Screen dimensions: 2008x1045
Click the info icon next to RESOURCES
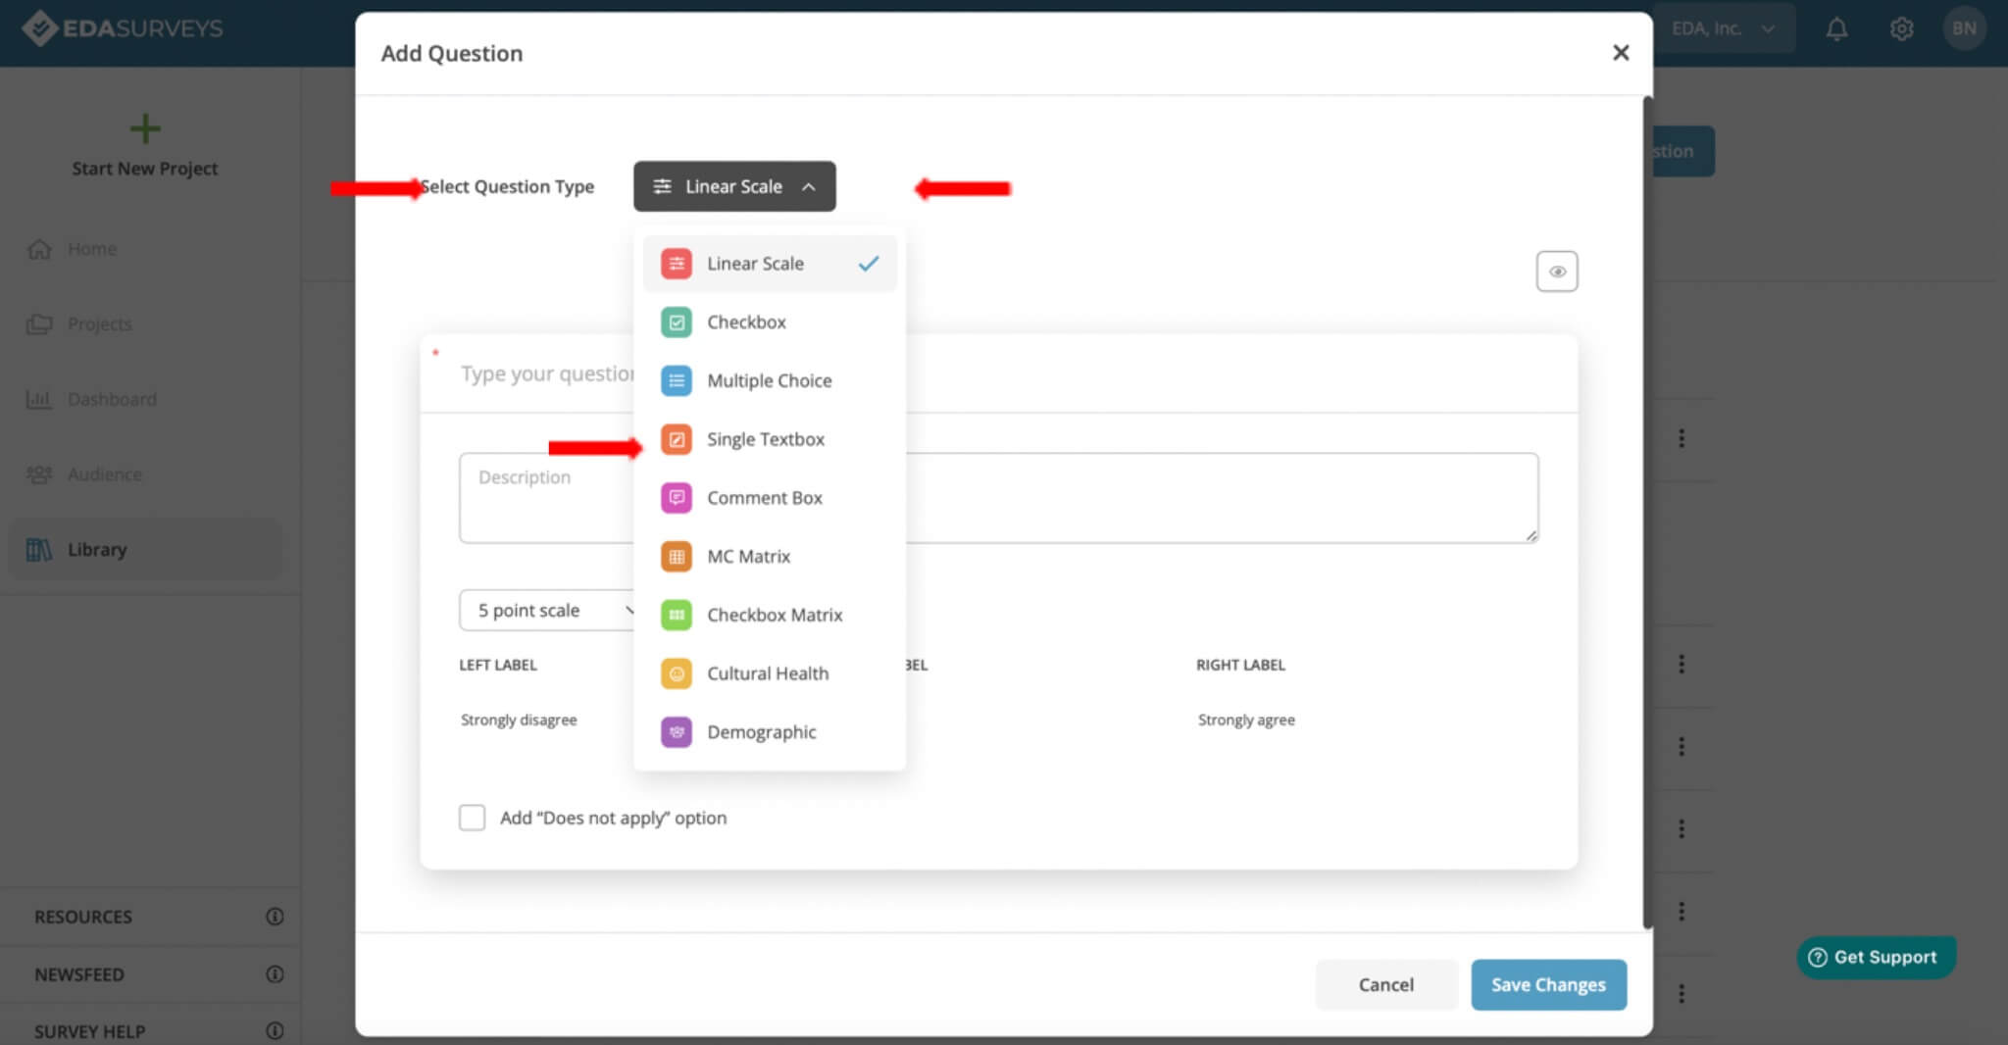tap(275, 917)
